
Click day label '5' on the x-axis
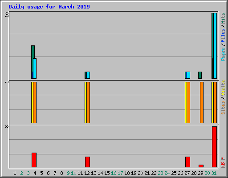click(x=41, y=173)
